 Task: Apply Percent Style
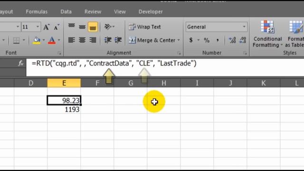[207, 40]
